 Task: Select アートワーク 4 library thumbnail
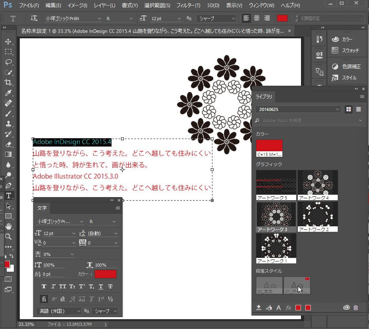pyautogui.click(x=318, y=185)
